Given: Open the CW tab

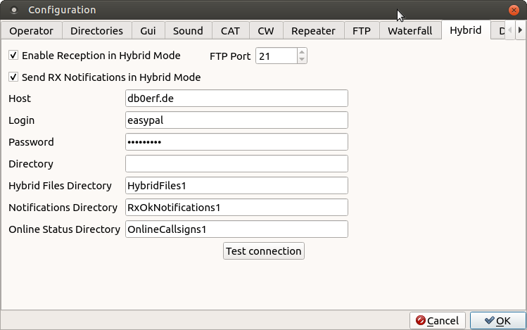Looking at the screenshot, I should tap(266, 31).
